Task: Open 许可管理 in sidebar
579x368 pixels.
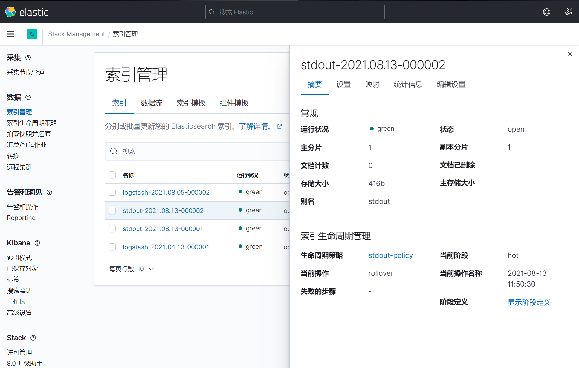Action: (x=19, y=352)
